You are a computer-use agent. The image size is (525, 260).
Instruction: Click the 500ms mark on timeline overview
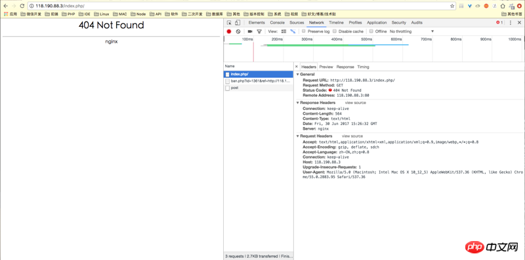click(367, 39)
